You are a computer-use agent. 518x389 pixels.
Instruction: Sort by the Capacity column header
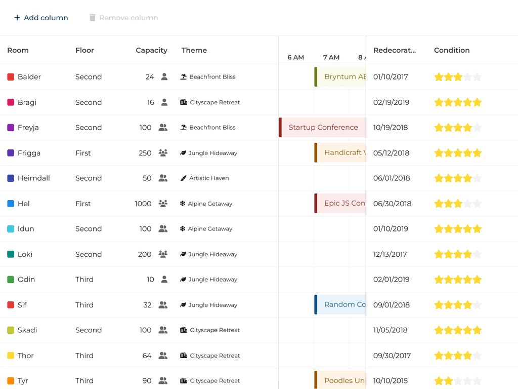pos(151,50)
